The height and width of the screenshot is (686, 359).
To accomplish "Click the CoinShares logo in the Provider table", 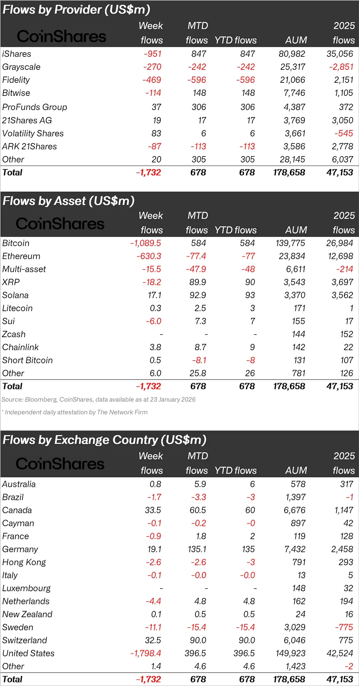I will (x=61, y=36).
